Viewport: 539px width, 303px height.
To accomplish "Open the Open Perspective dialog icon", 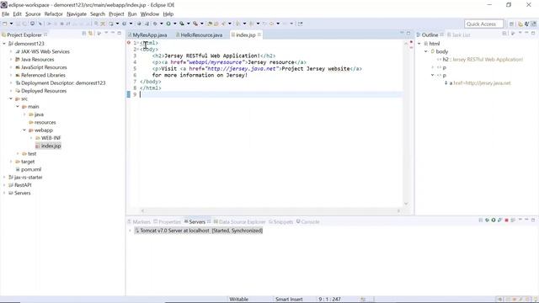I will click(511, 24).
